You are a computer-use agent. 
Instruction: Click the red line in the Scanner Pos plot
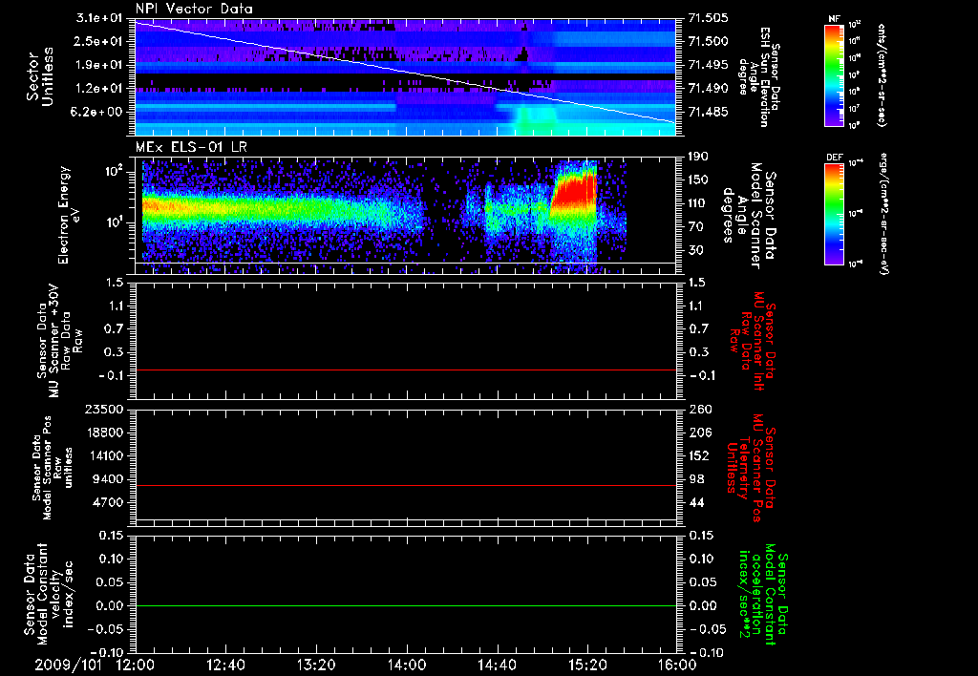[406, 485]
